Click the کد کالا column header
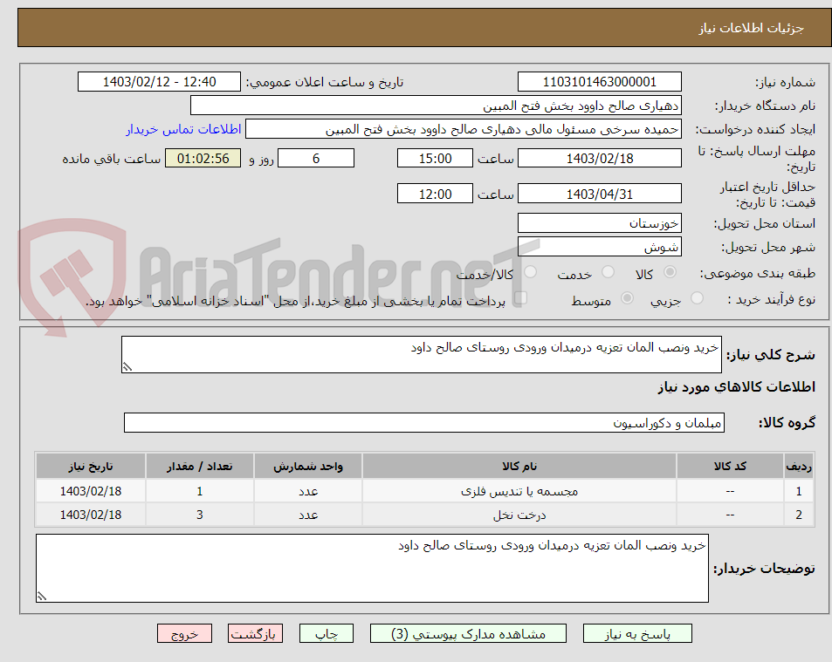Image resolution: width=832 pixels, height=662 pixels. click(x=730, y=467)
